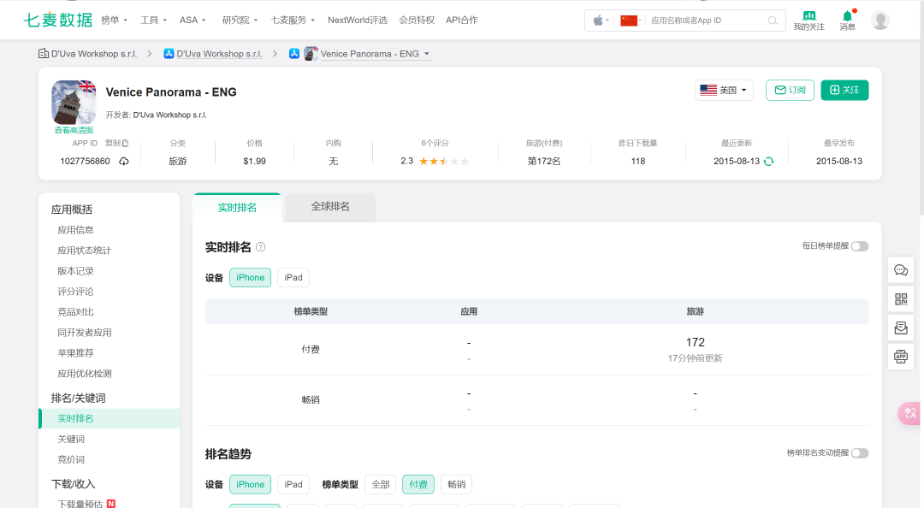
Task: Open 应用状态统计 sidebar link
Action: pos(84,251)
